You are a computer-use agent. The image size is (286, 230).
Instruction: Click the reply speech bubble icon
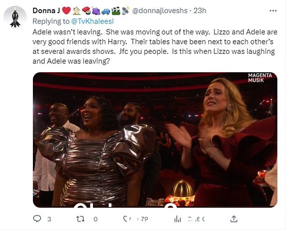(37, 219)
